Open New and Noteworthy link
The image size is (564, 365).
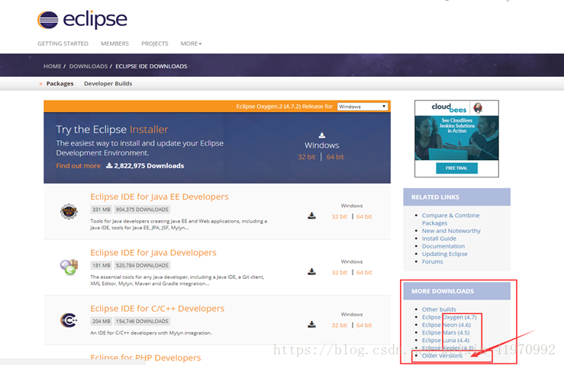click(451, 231)
